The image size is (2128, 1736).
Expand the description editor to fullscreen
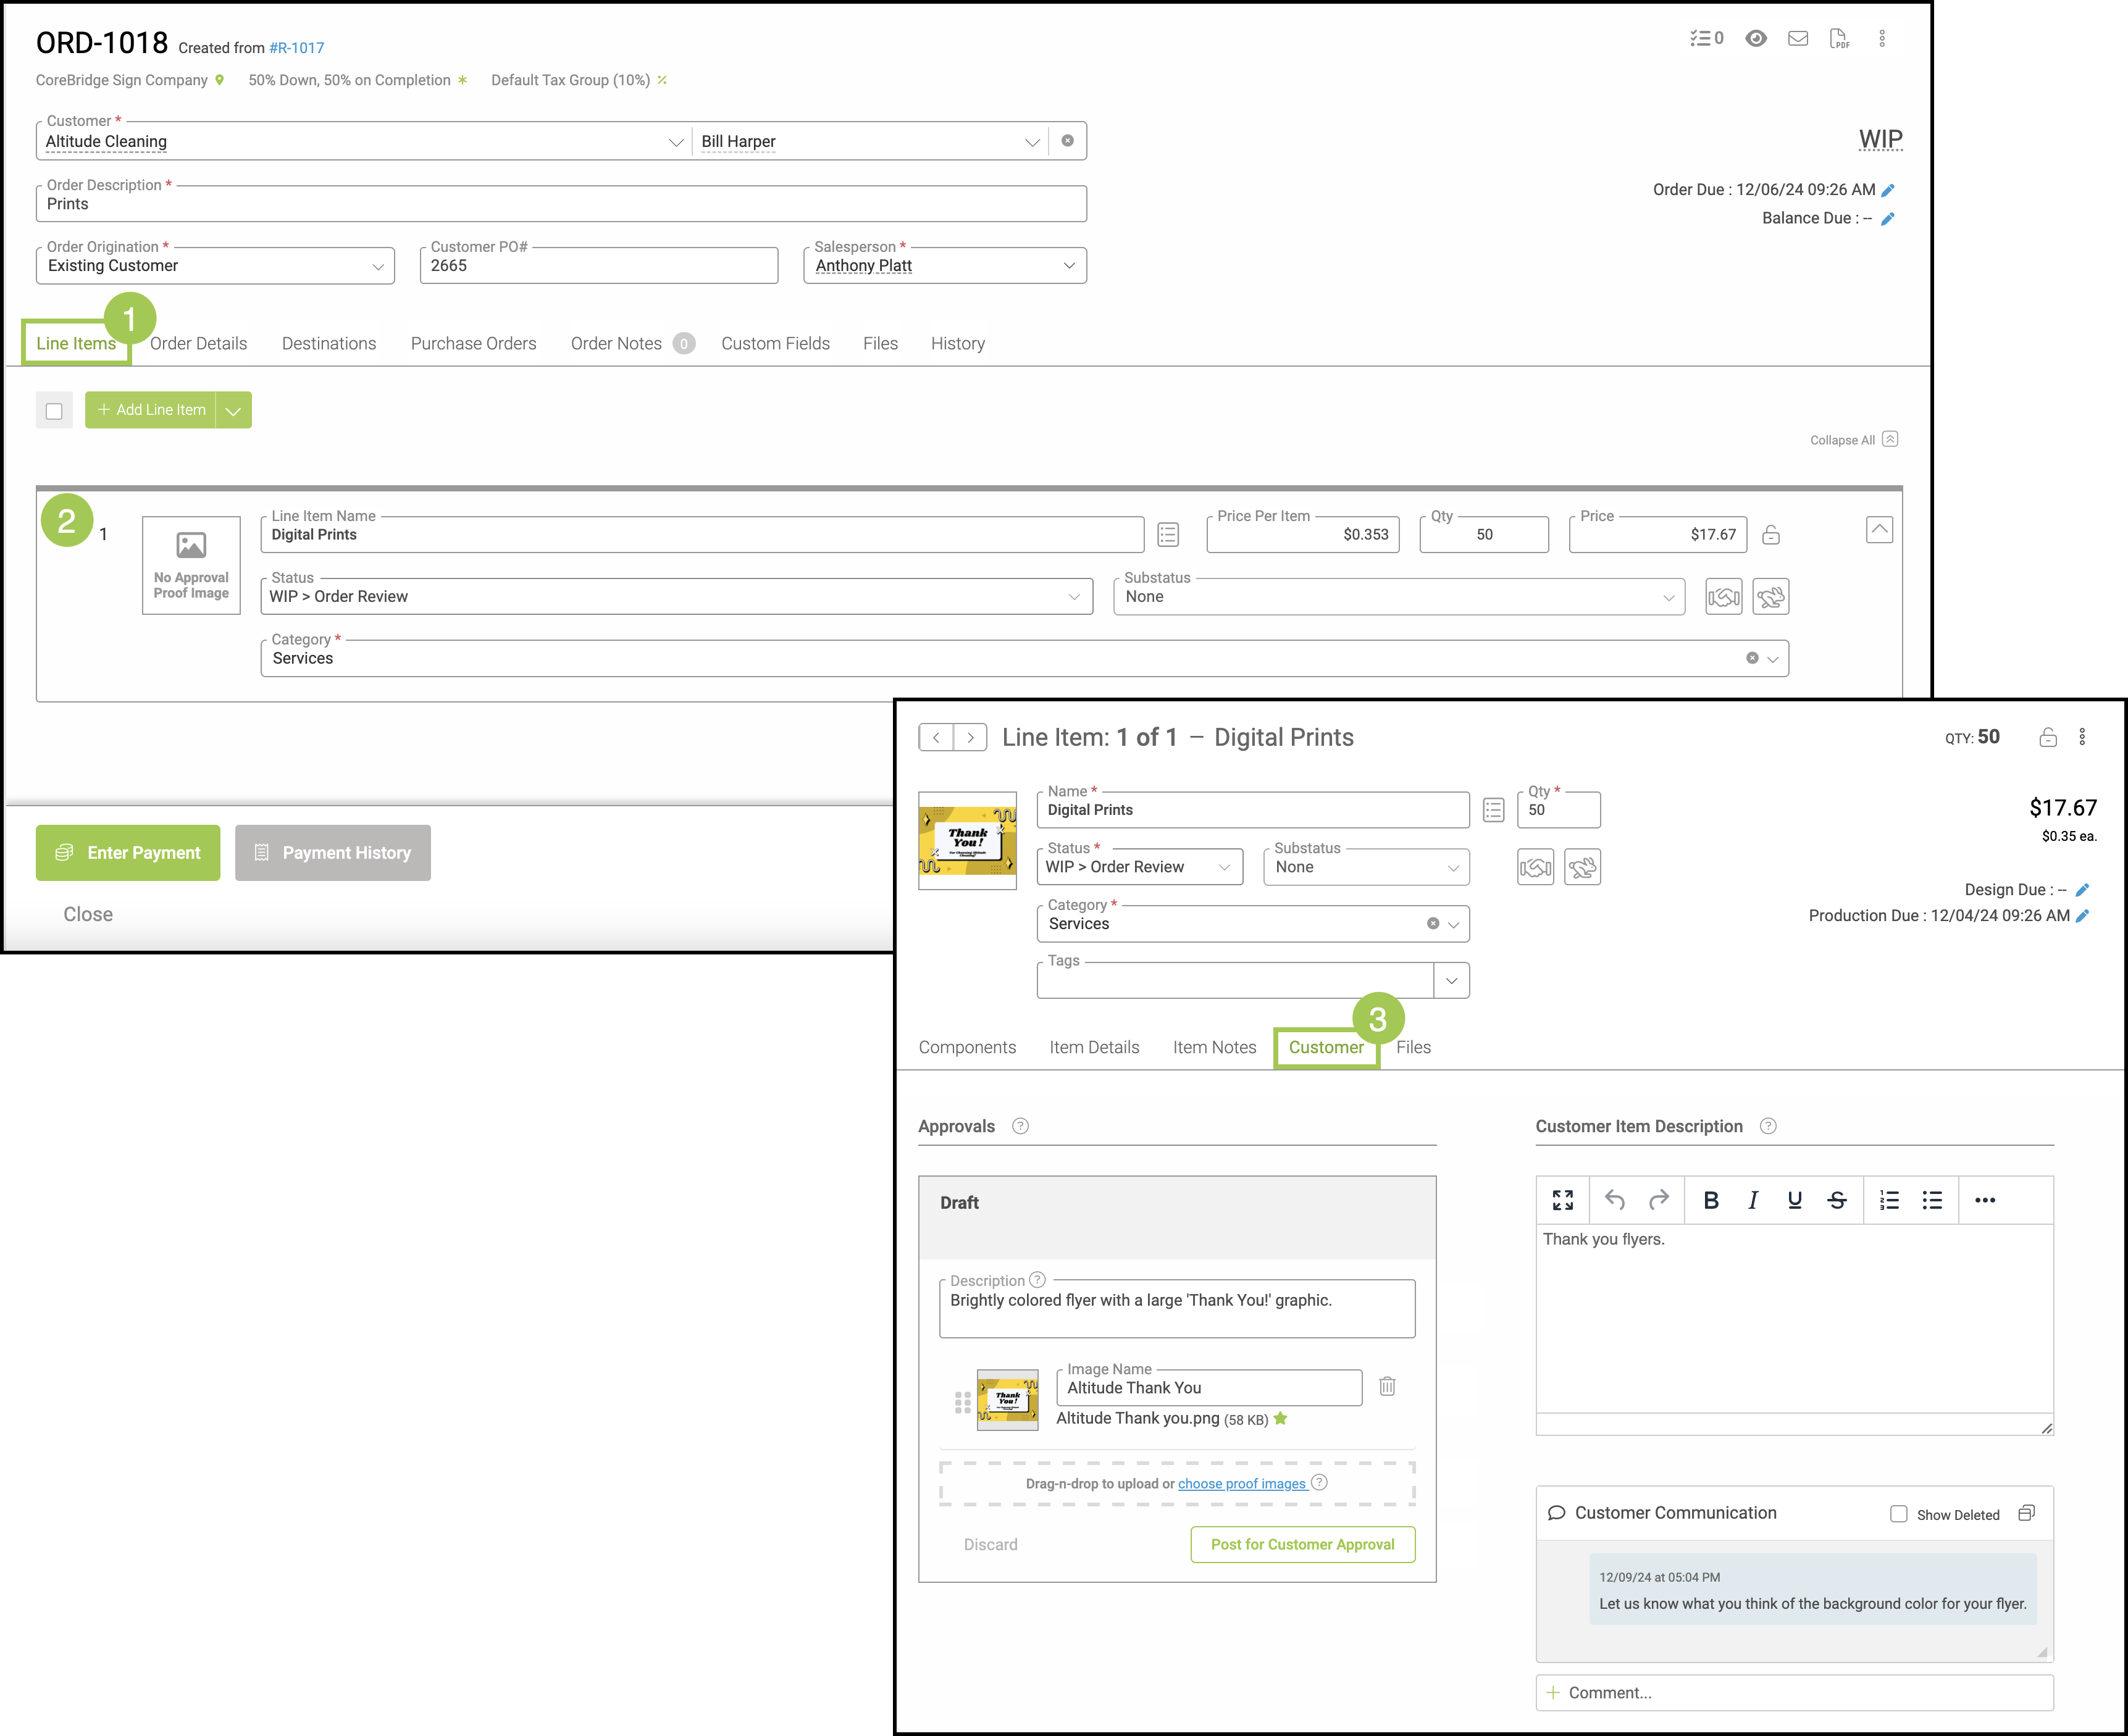click(x=1562, y=1200)
